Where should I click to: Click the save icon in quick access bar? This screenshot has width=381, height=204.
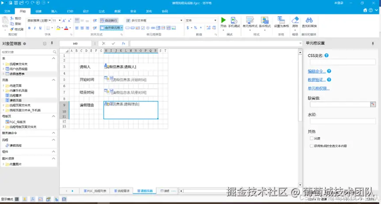pyautogui.click(x=16, y=3)
